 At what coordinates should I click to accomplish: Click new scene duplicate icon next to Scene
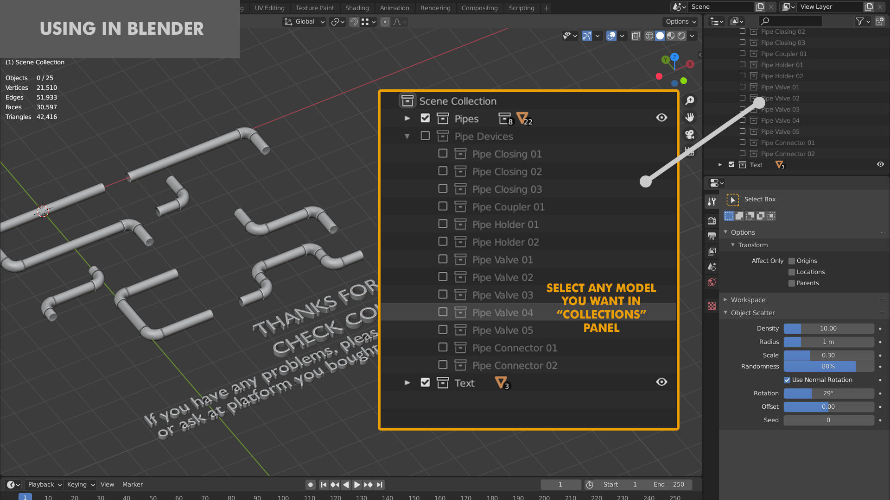[x=760, y=7]
